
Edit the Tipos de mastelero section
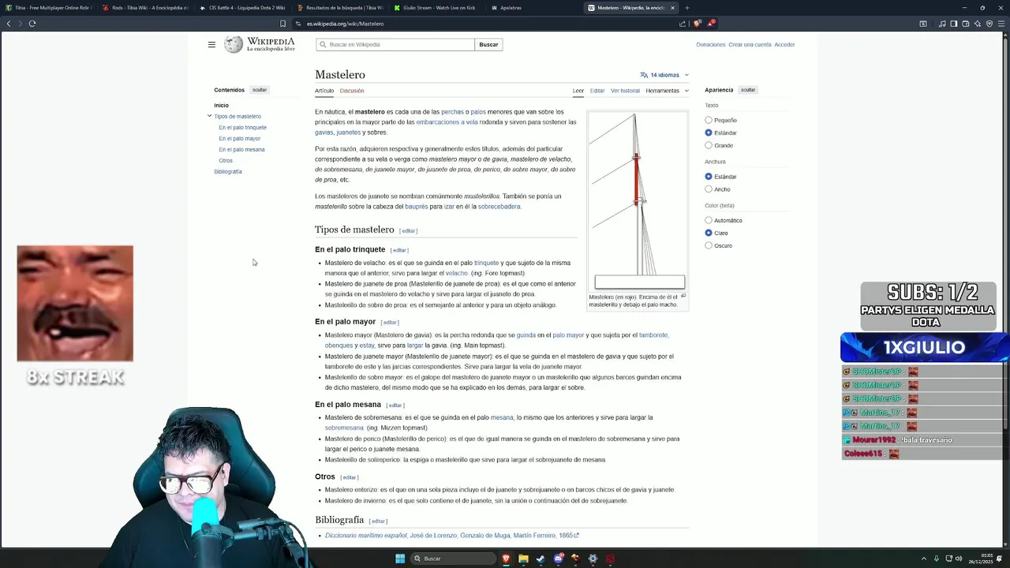click(408, 231)
